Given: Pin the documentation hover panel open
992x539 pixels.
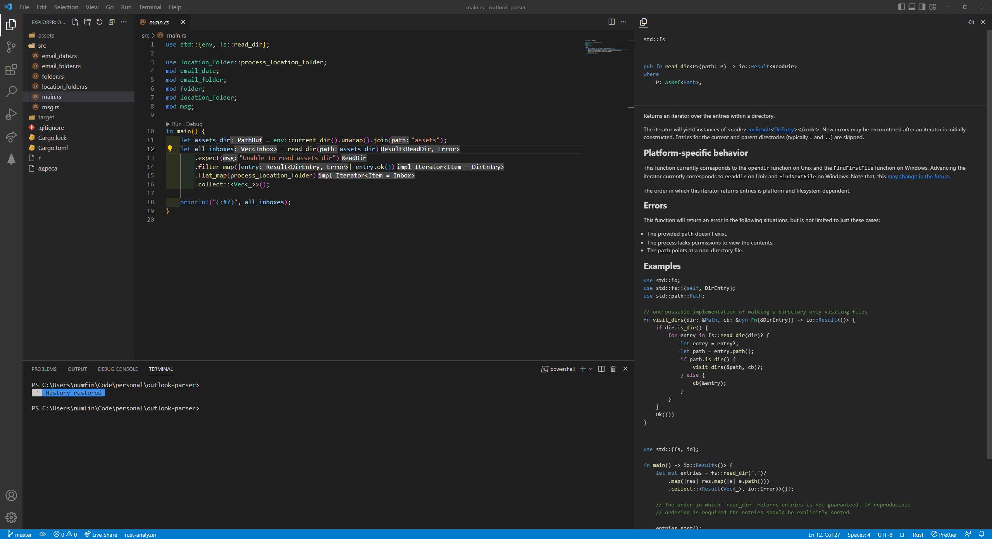Looking at the screenshot, I should pos(971,22).
